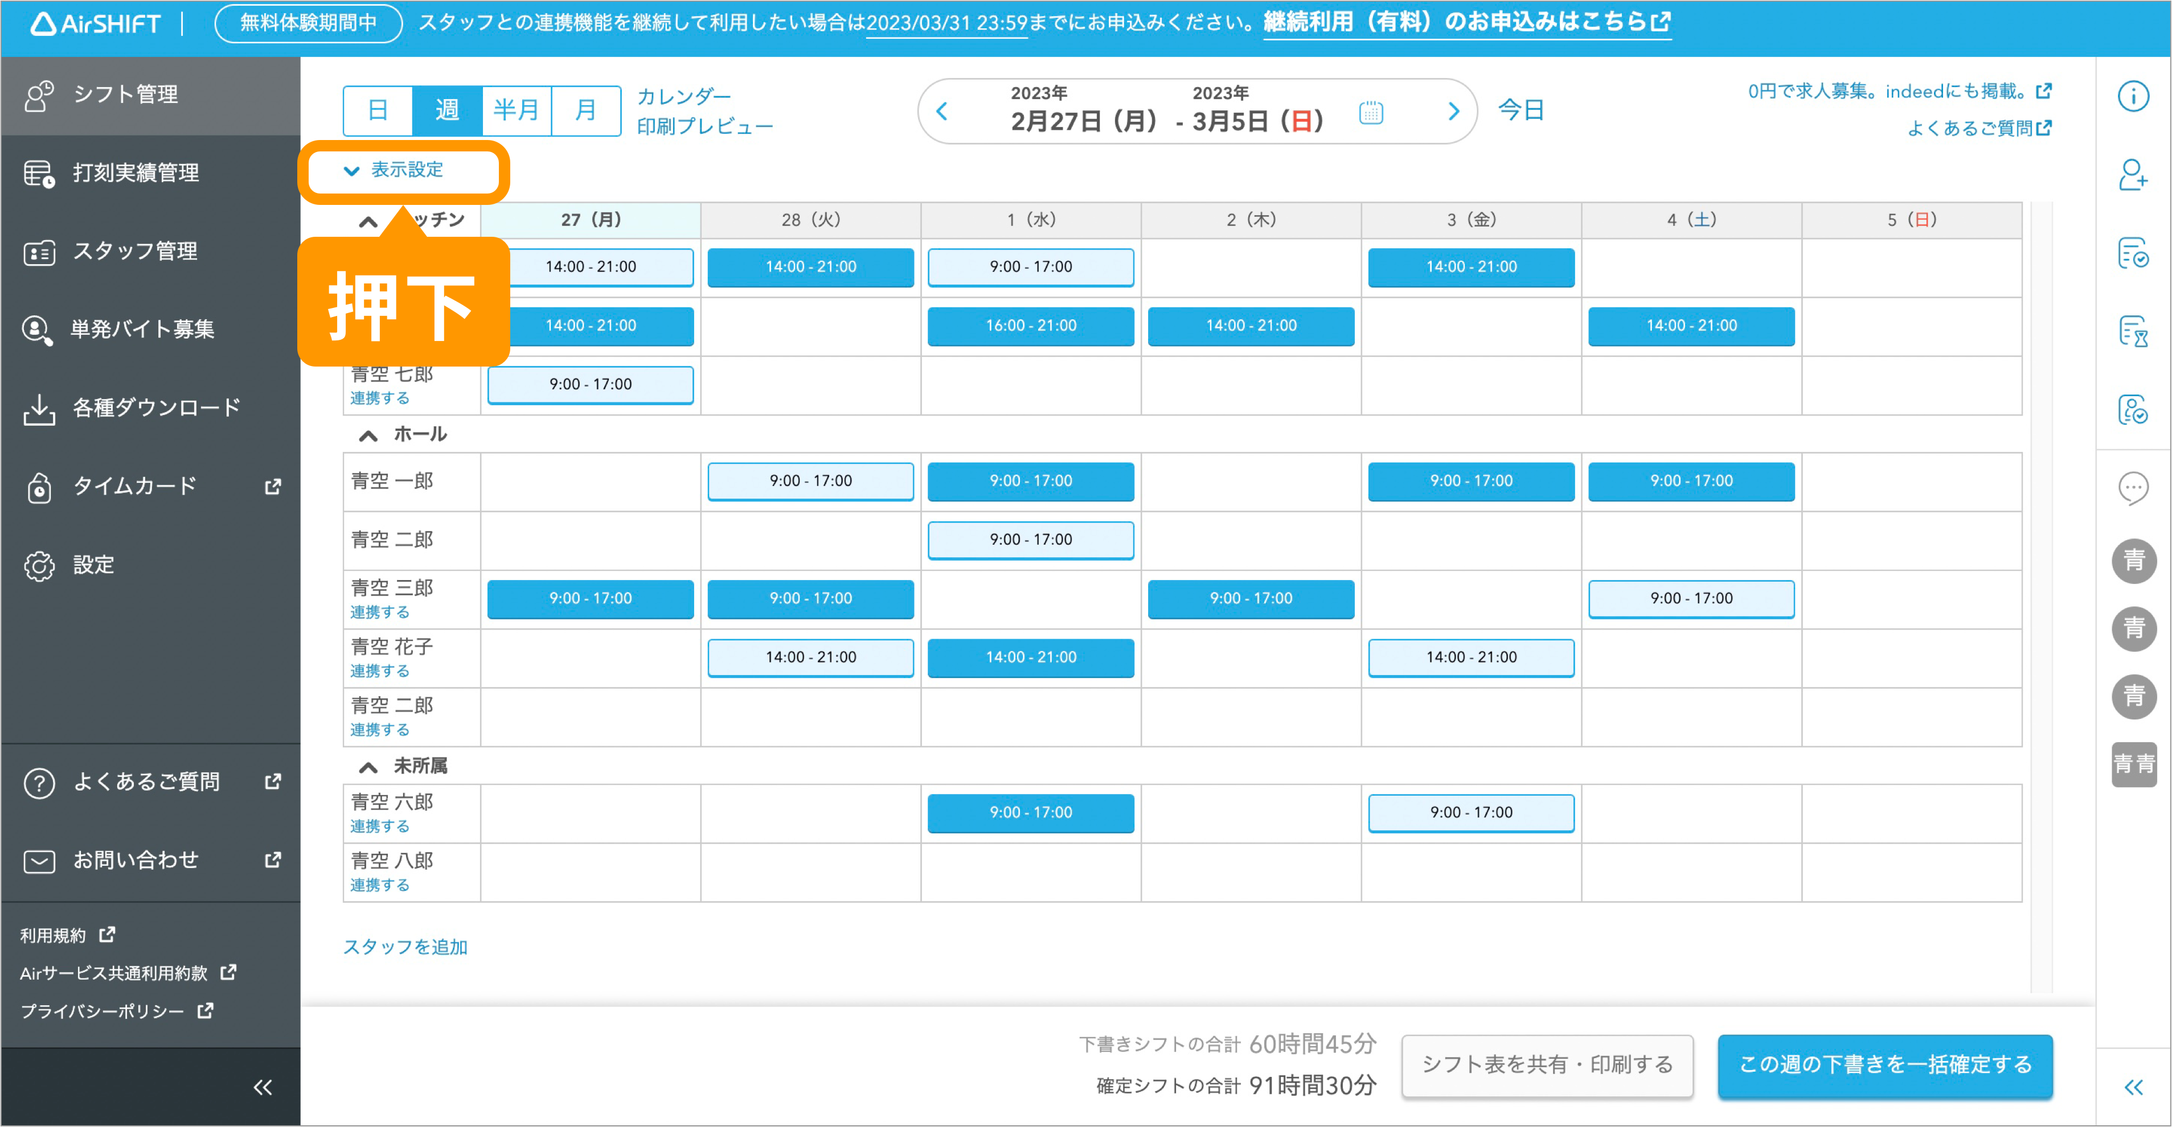This screenshot has width=2172, height=1127.
Task: Switch to 半月 view tab
Action: coord(516,110)
